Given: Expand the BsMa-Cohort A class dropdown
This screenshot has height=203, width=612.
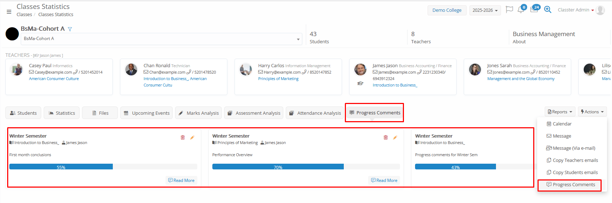Looking at the screenshot, I should [298, 39].
